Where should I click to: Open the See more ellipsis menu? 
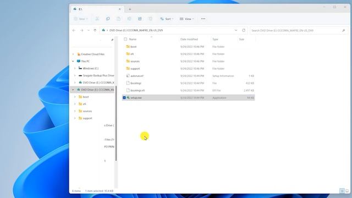pos(203,19)
